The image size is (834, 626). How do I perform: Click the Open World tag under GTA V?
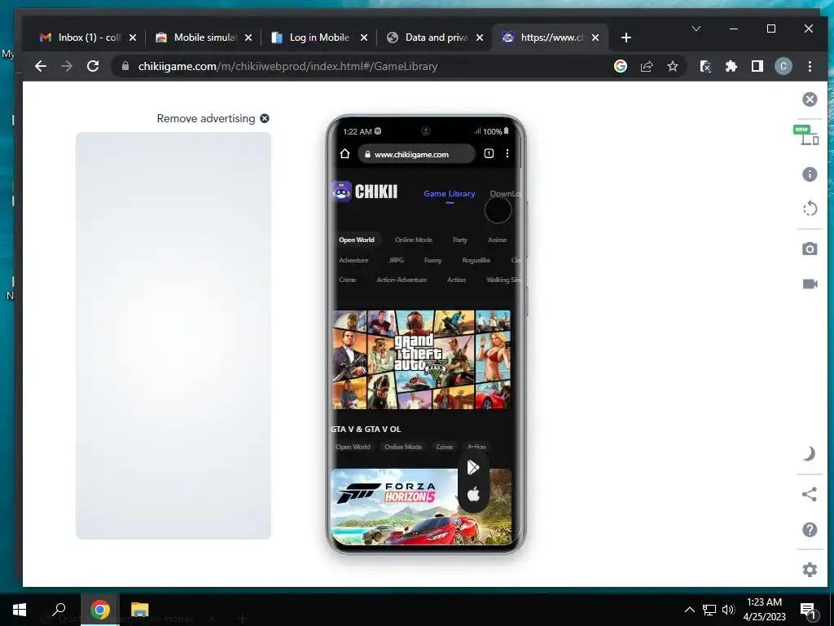(353, 447)
